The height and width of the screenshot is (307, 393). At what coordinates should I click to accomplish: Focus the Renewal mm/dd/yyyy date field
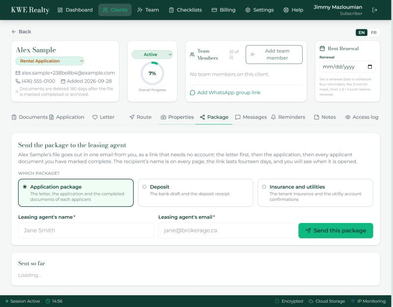(347, 67)
